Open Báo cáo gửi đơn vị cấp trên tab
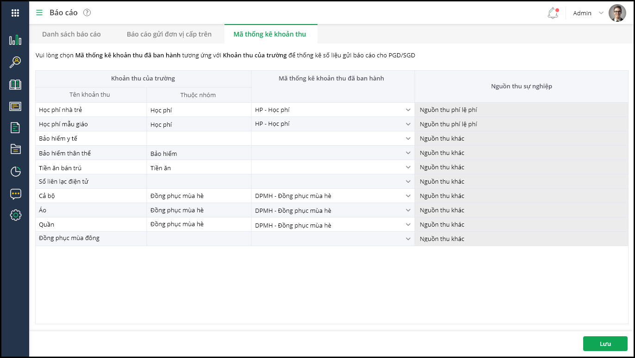This screenshot has height=358, width=635. (x=169, y=34)
